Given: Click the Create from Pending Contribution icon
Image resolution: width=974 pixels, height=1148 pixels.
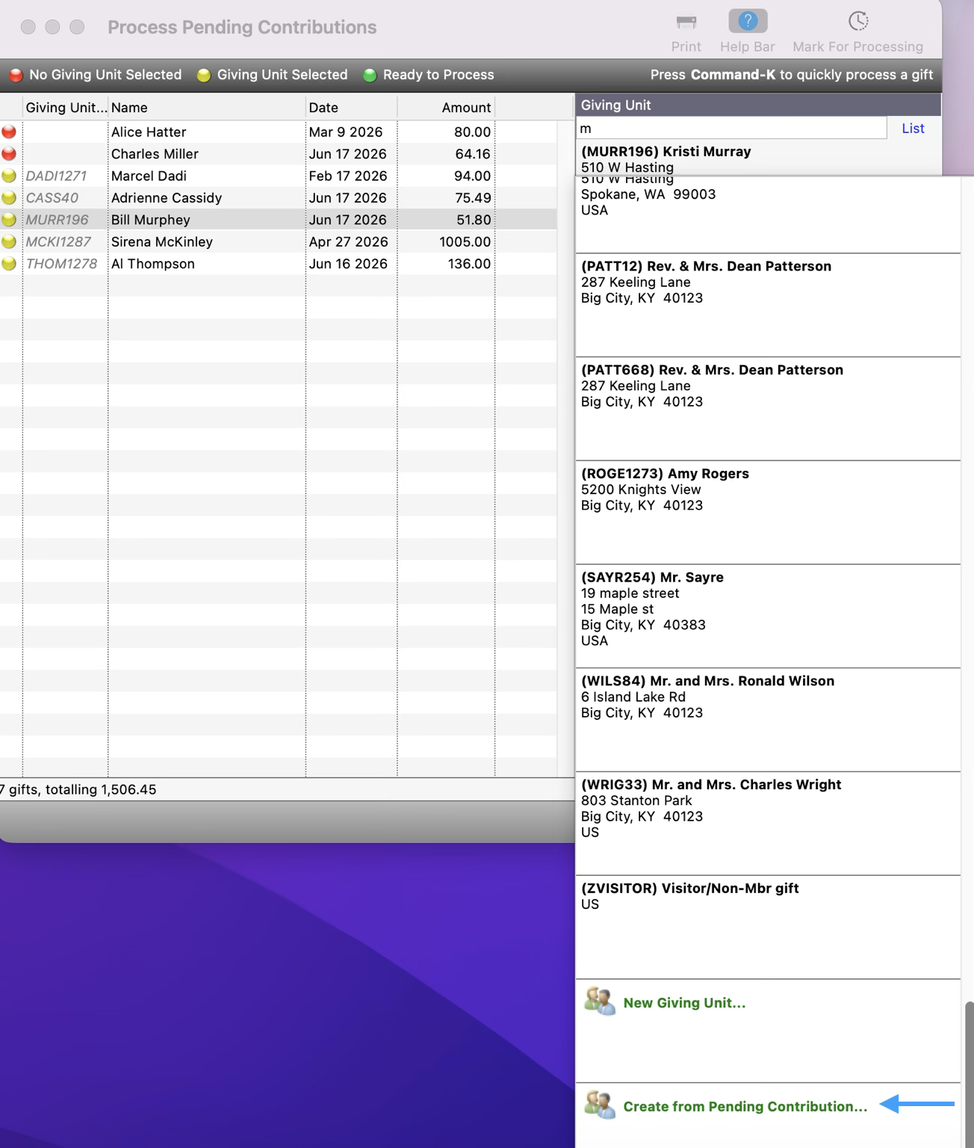Looking at the screenshot, I should tap(599, 1105).
